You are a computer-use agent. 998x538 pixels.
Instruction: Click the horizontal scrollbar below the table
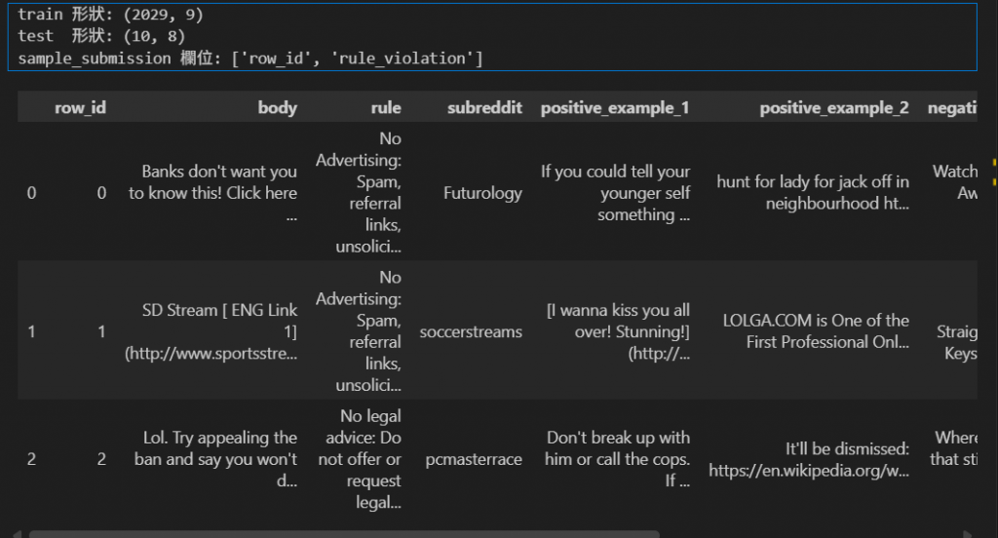tap(343, 533)
